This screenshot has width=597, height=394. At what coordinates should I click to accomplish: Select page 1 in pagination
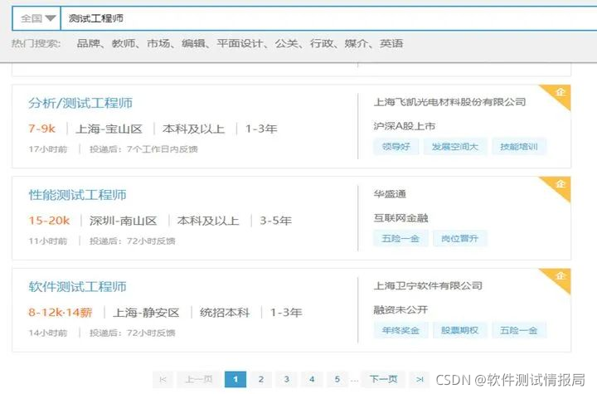(x=235, y=380)
